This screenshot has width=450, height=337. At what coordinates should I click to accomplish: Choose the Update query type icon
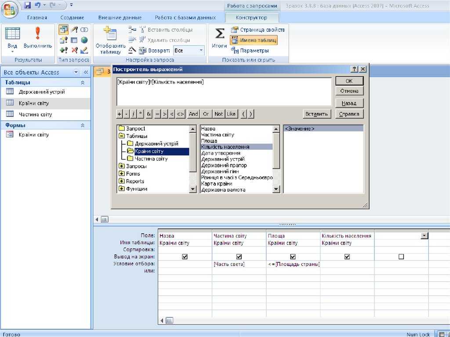point(74,29)
